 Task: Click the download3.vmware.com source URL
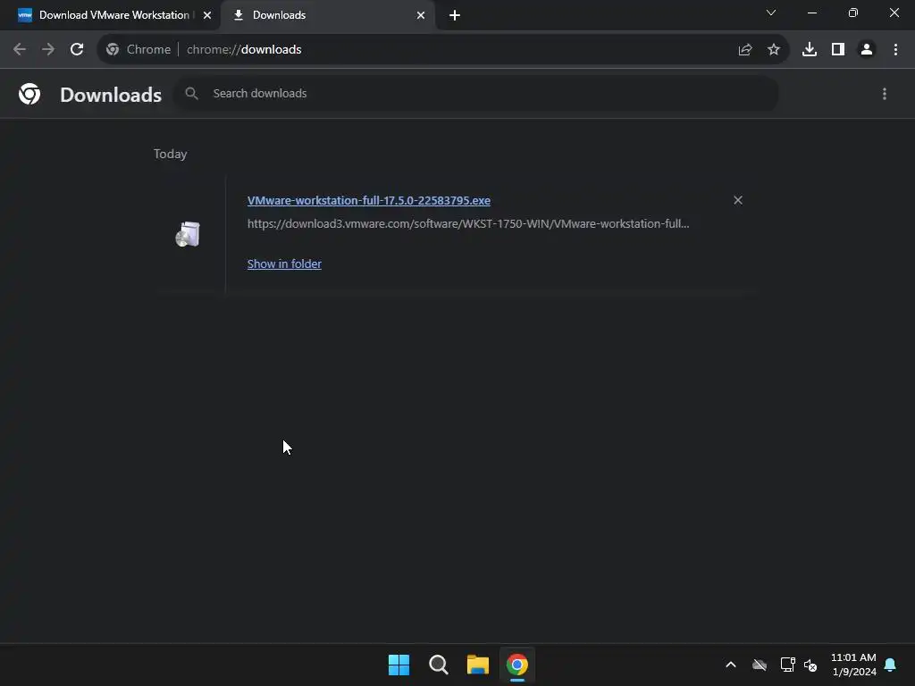[x=468, y=223]
